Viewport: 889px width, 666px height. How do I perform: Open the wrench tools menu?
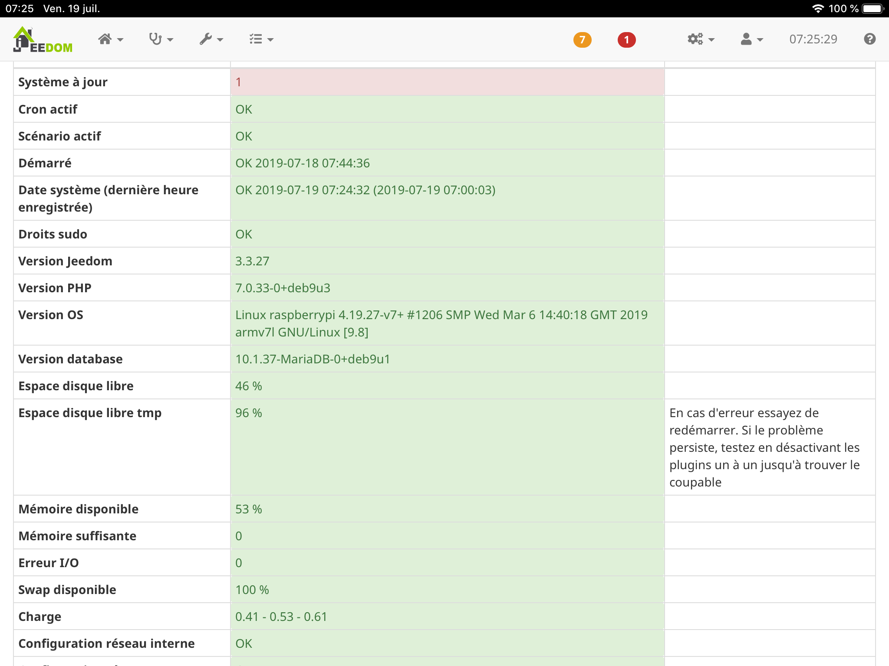pyautogui.click(x=211, y=39)
